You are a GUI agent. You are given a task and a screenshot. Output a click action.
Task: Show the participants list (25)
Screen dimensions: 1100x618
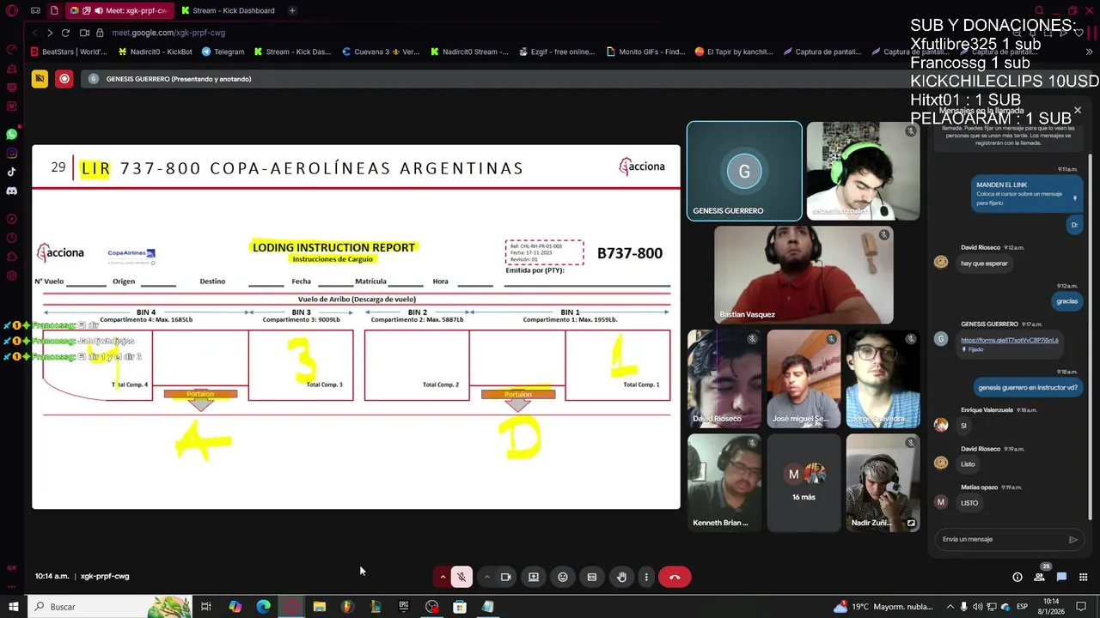[1040, 576]
